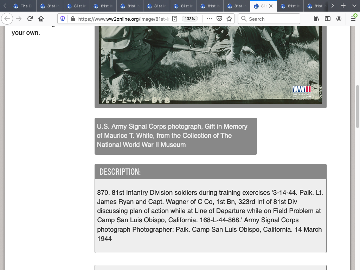Open the list all tabs dropdown

pos(354,6)
